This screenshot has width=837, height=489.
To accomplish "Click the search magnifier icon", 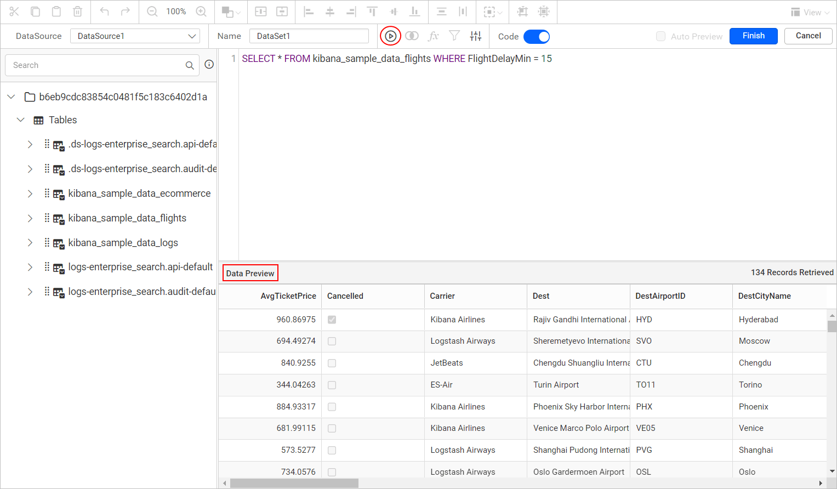I will coord(190,65).
